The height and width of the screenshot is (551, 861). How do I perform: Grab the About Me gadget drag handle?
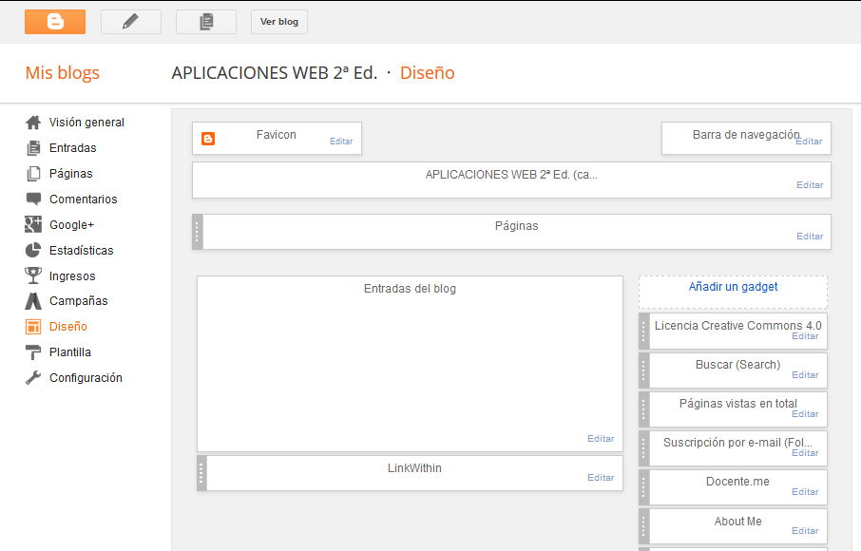(x=644, y=525)
